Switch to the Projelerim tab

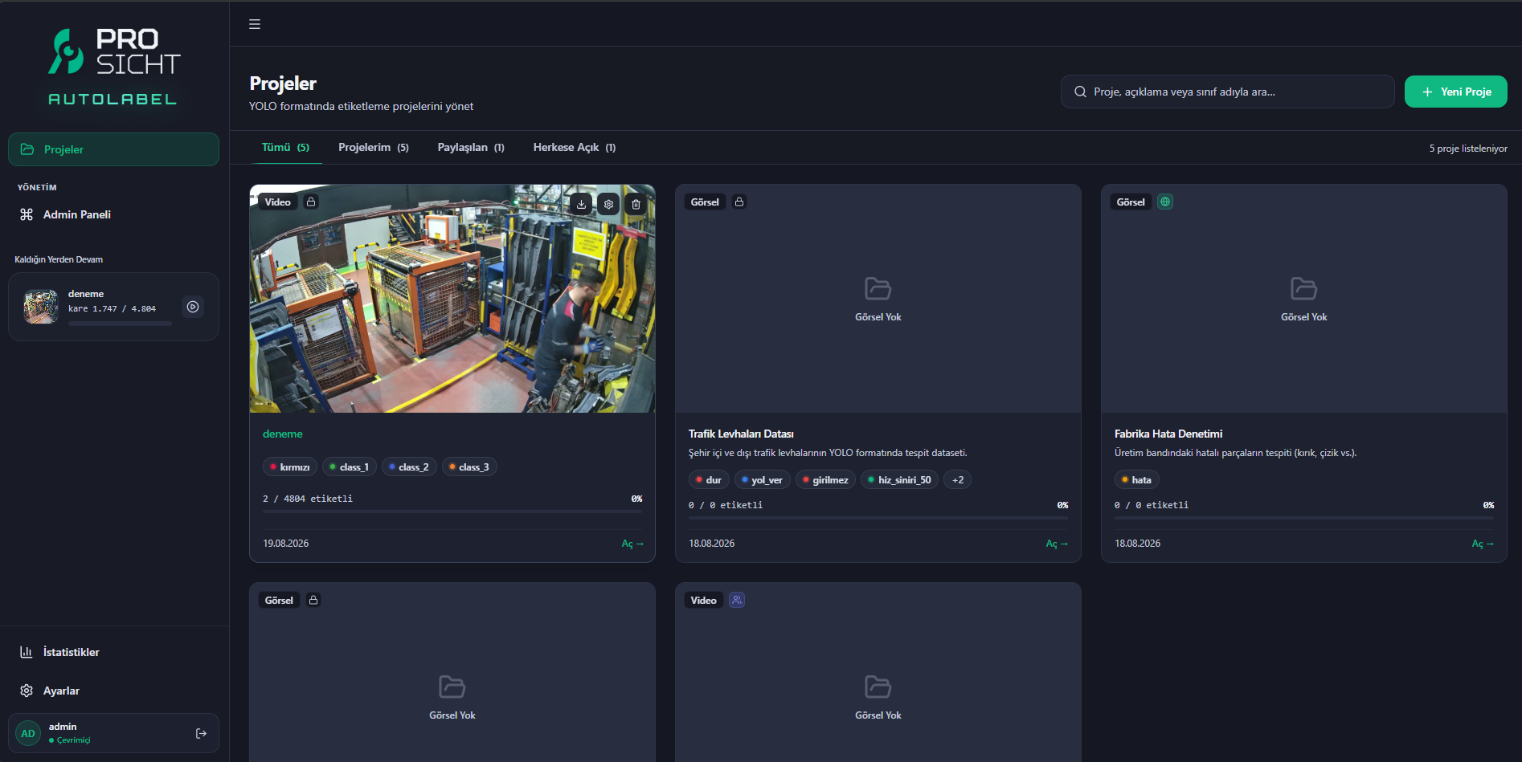(x=373, y=148)
